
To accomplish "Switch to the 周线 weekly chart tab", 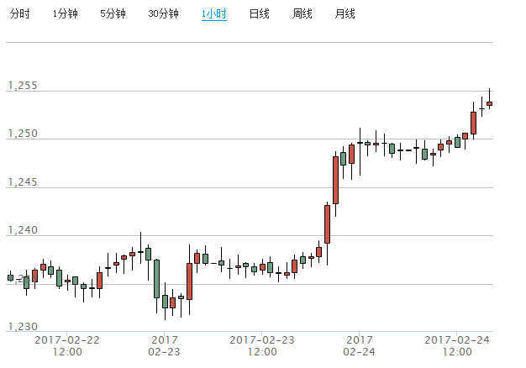I will tap(302, 13).
